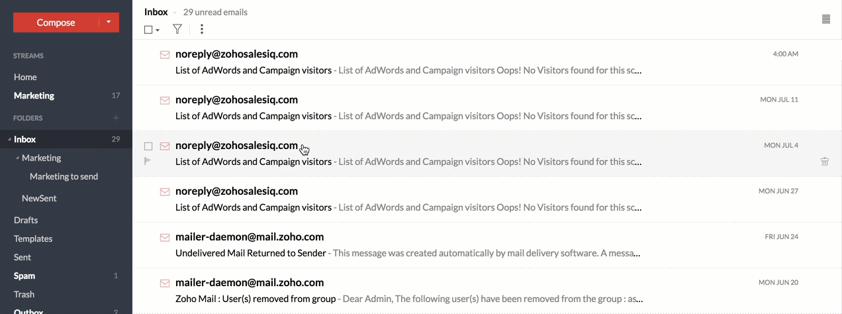The width and height of the screenshot is (842, 314).
Task: Toggle the select-all checkbox in the toolbar
Action: [x=148, y=30]
